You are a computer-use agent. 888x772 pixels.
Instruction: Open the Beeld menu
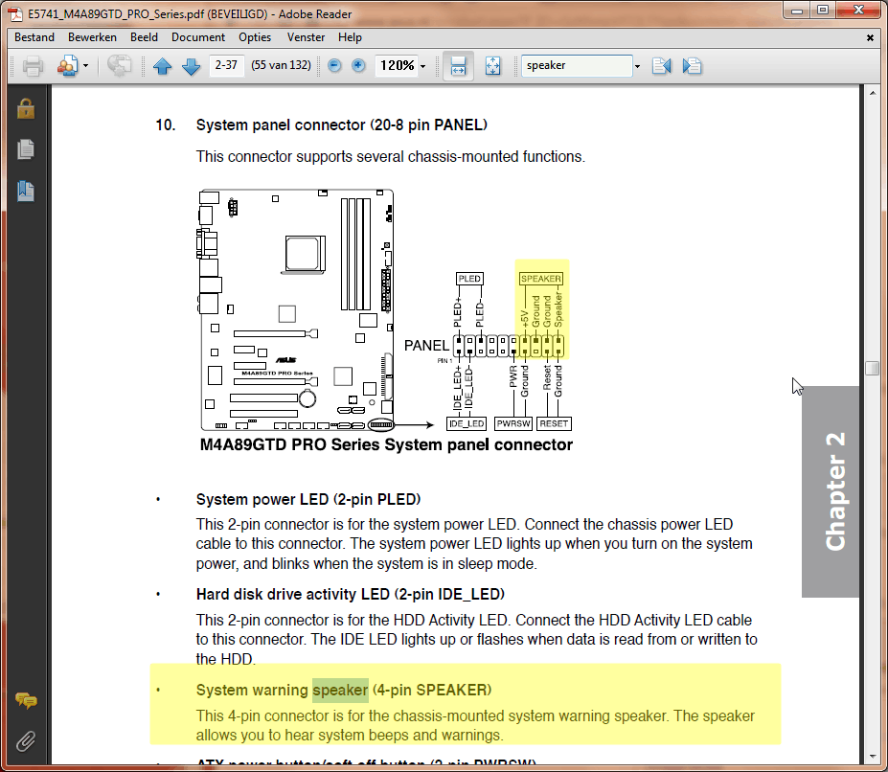click(x=144, y=37)
